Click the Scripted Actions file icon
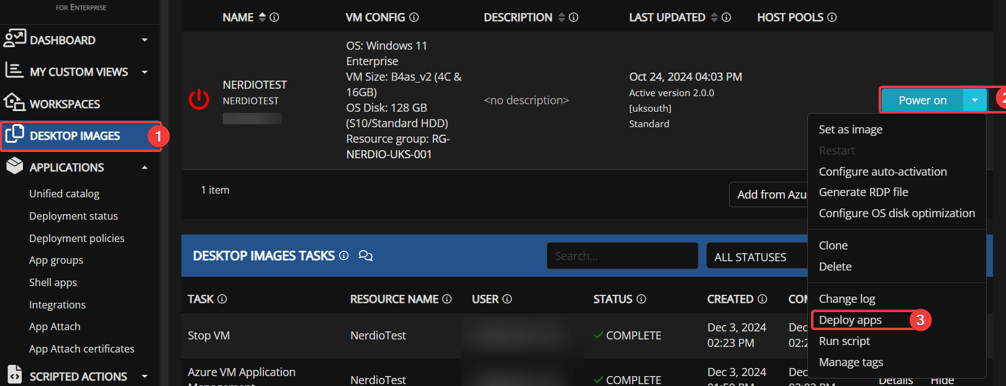 coord(14,375)
